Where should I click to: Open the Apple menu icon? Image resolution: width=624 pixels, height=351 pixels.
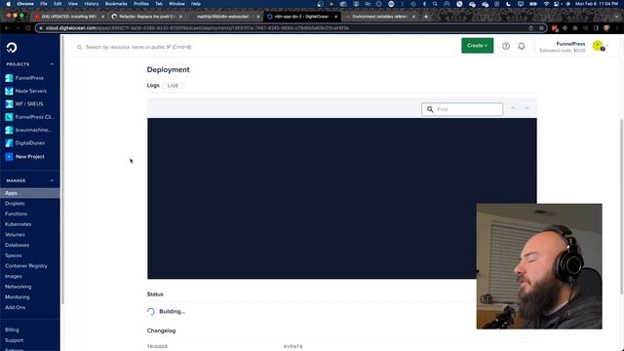[x=9, y=4]
